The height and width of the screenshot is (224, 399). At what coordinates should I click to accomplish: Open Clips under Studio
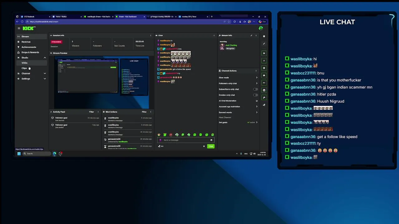(x=32, y=68)
